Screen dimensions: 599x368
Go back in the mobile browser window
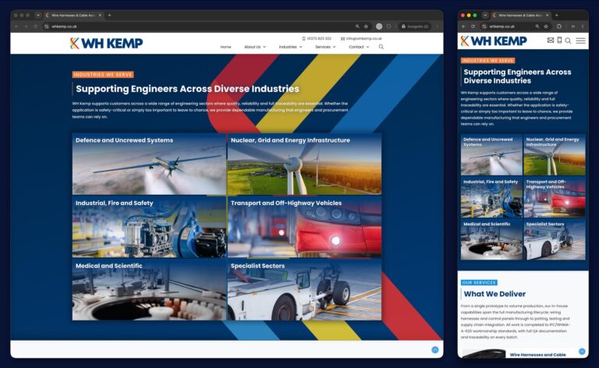pyautogui.click(x=463, y=27)
